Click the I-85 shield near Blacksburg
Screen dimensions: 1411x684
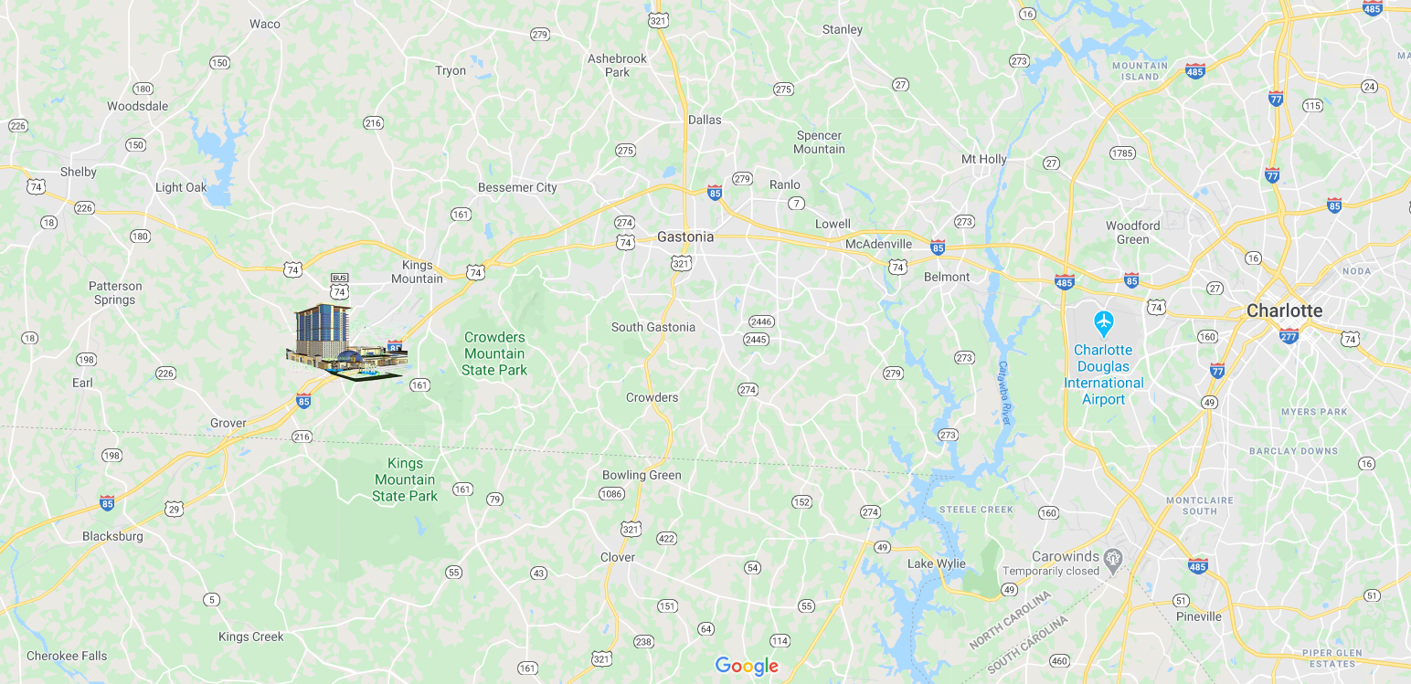pos(108,502)
